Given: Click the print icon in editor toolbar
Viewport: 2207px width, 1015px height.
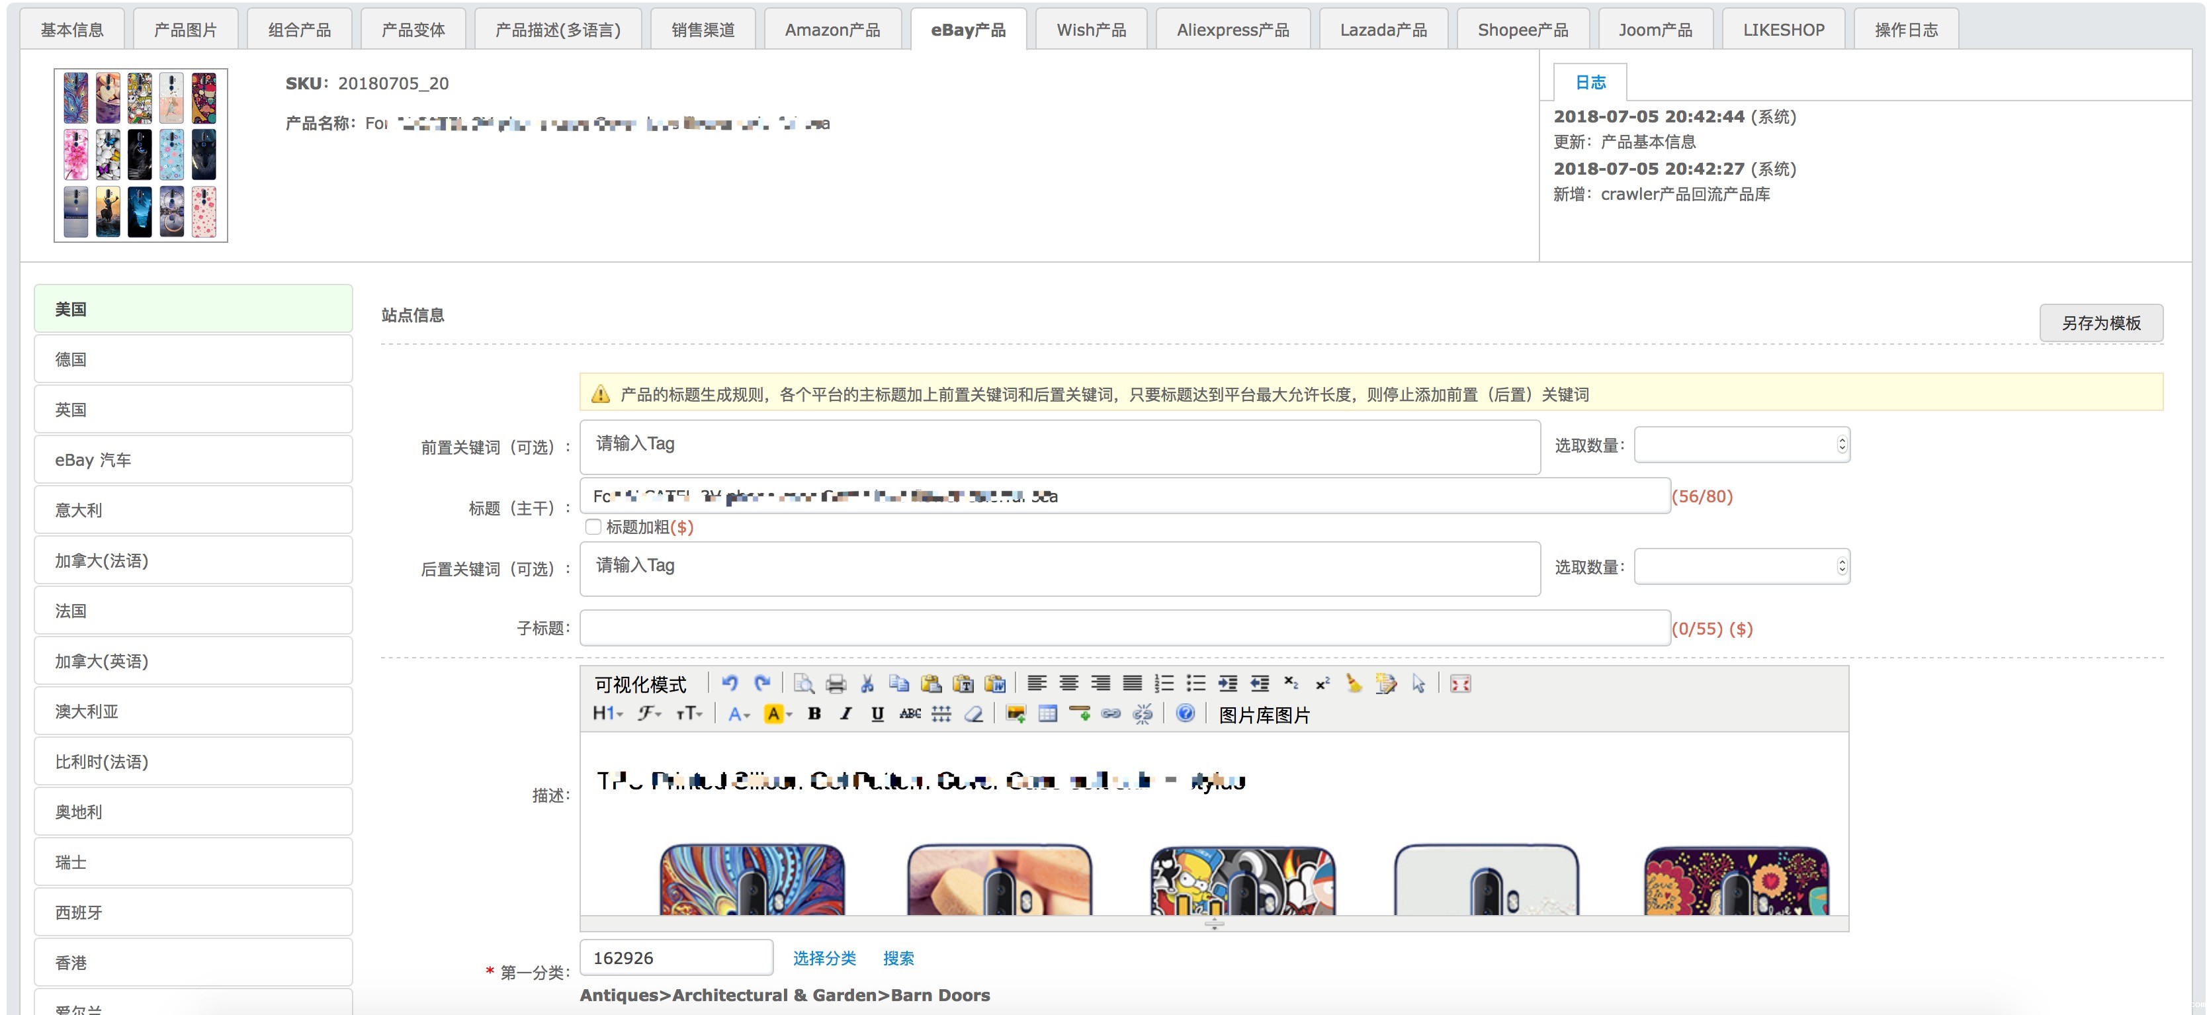Looking at the screenshot, I should [836, 684].
